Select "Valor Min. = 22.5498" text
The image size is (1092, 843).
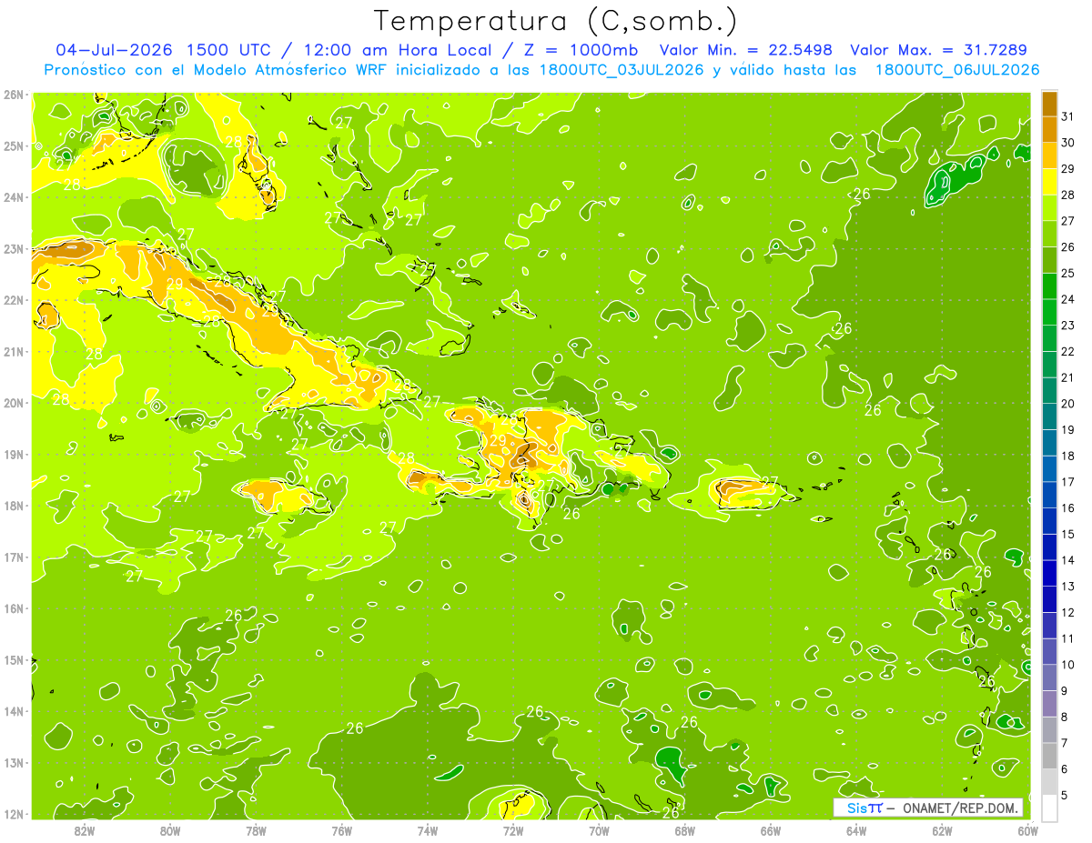tap(745, 50)
